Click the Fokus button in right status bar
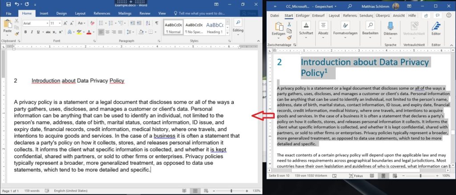 pos(355,176)
